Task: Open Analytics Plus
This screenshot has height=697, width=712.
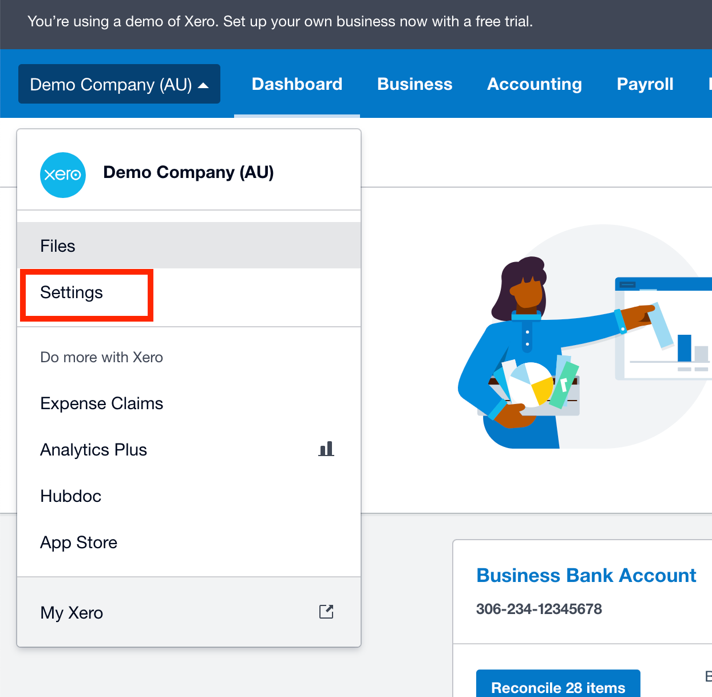Action: tap(189, 450)
